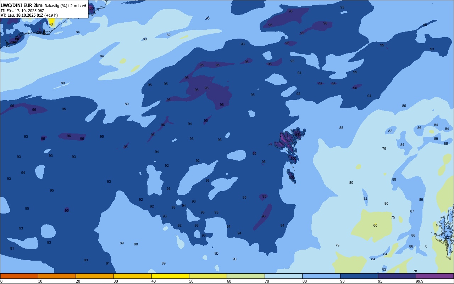Click the legend tick label '80'
Viewport: 454px width, 284px height.
point(305,281)
